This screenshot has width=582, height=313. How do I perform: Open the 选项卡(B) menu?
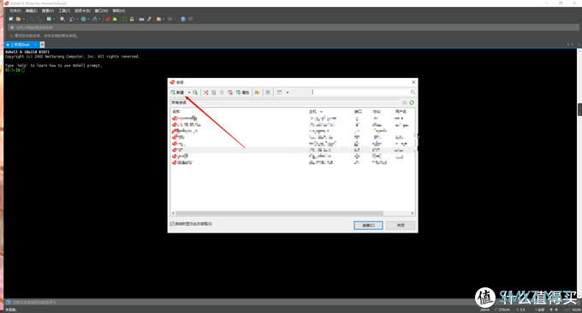click(82, 11)
